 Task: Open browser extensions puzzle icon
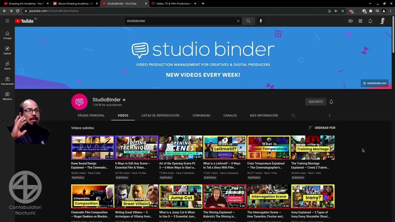pyautogui.click(x=371, y=11)
